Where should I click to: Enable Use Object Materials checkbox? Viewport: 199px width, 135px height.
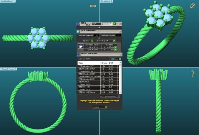click(x=119, y=97)
